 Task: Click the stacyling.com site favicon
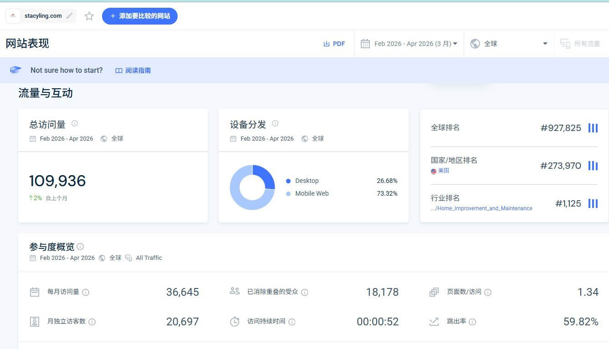[13, 16]
